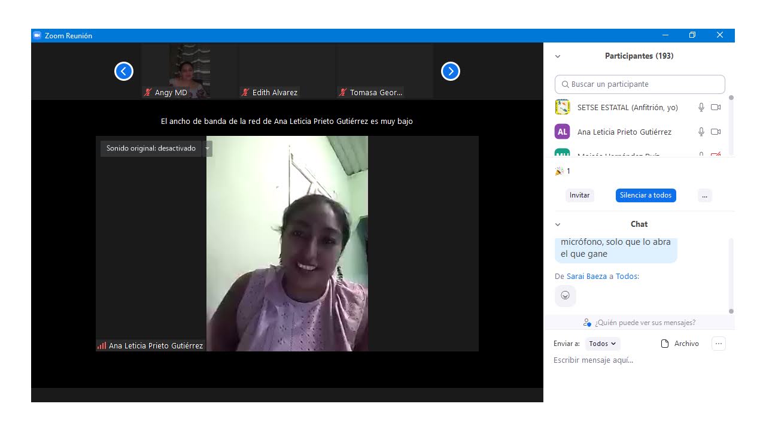Image resolution: width=766 pixels, height=431 pixels.
Task: Toggle Ana Leticia camera icon in list
Action: 715,132
